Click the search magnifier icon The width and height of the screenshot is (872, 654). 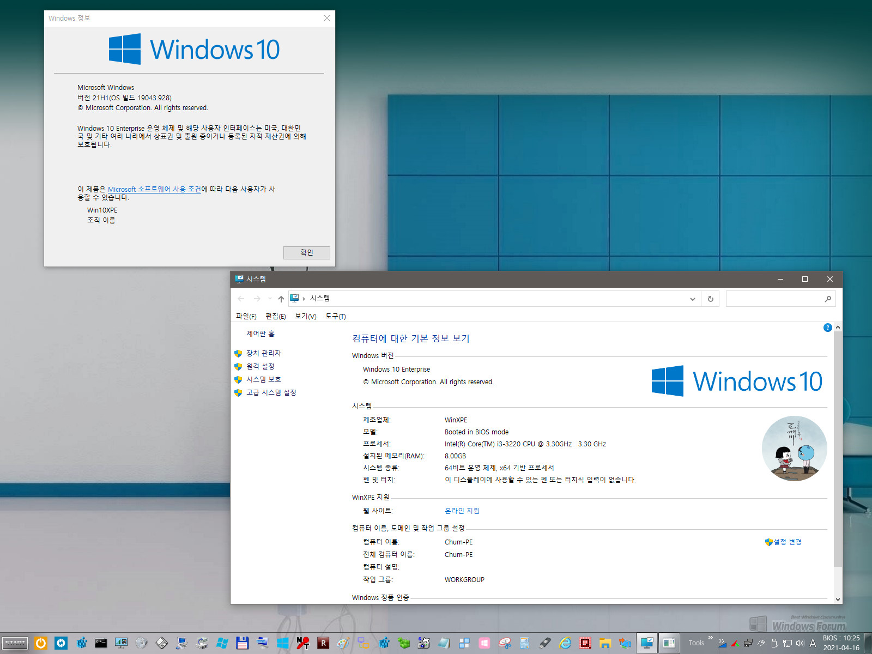tap(828, 299)
